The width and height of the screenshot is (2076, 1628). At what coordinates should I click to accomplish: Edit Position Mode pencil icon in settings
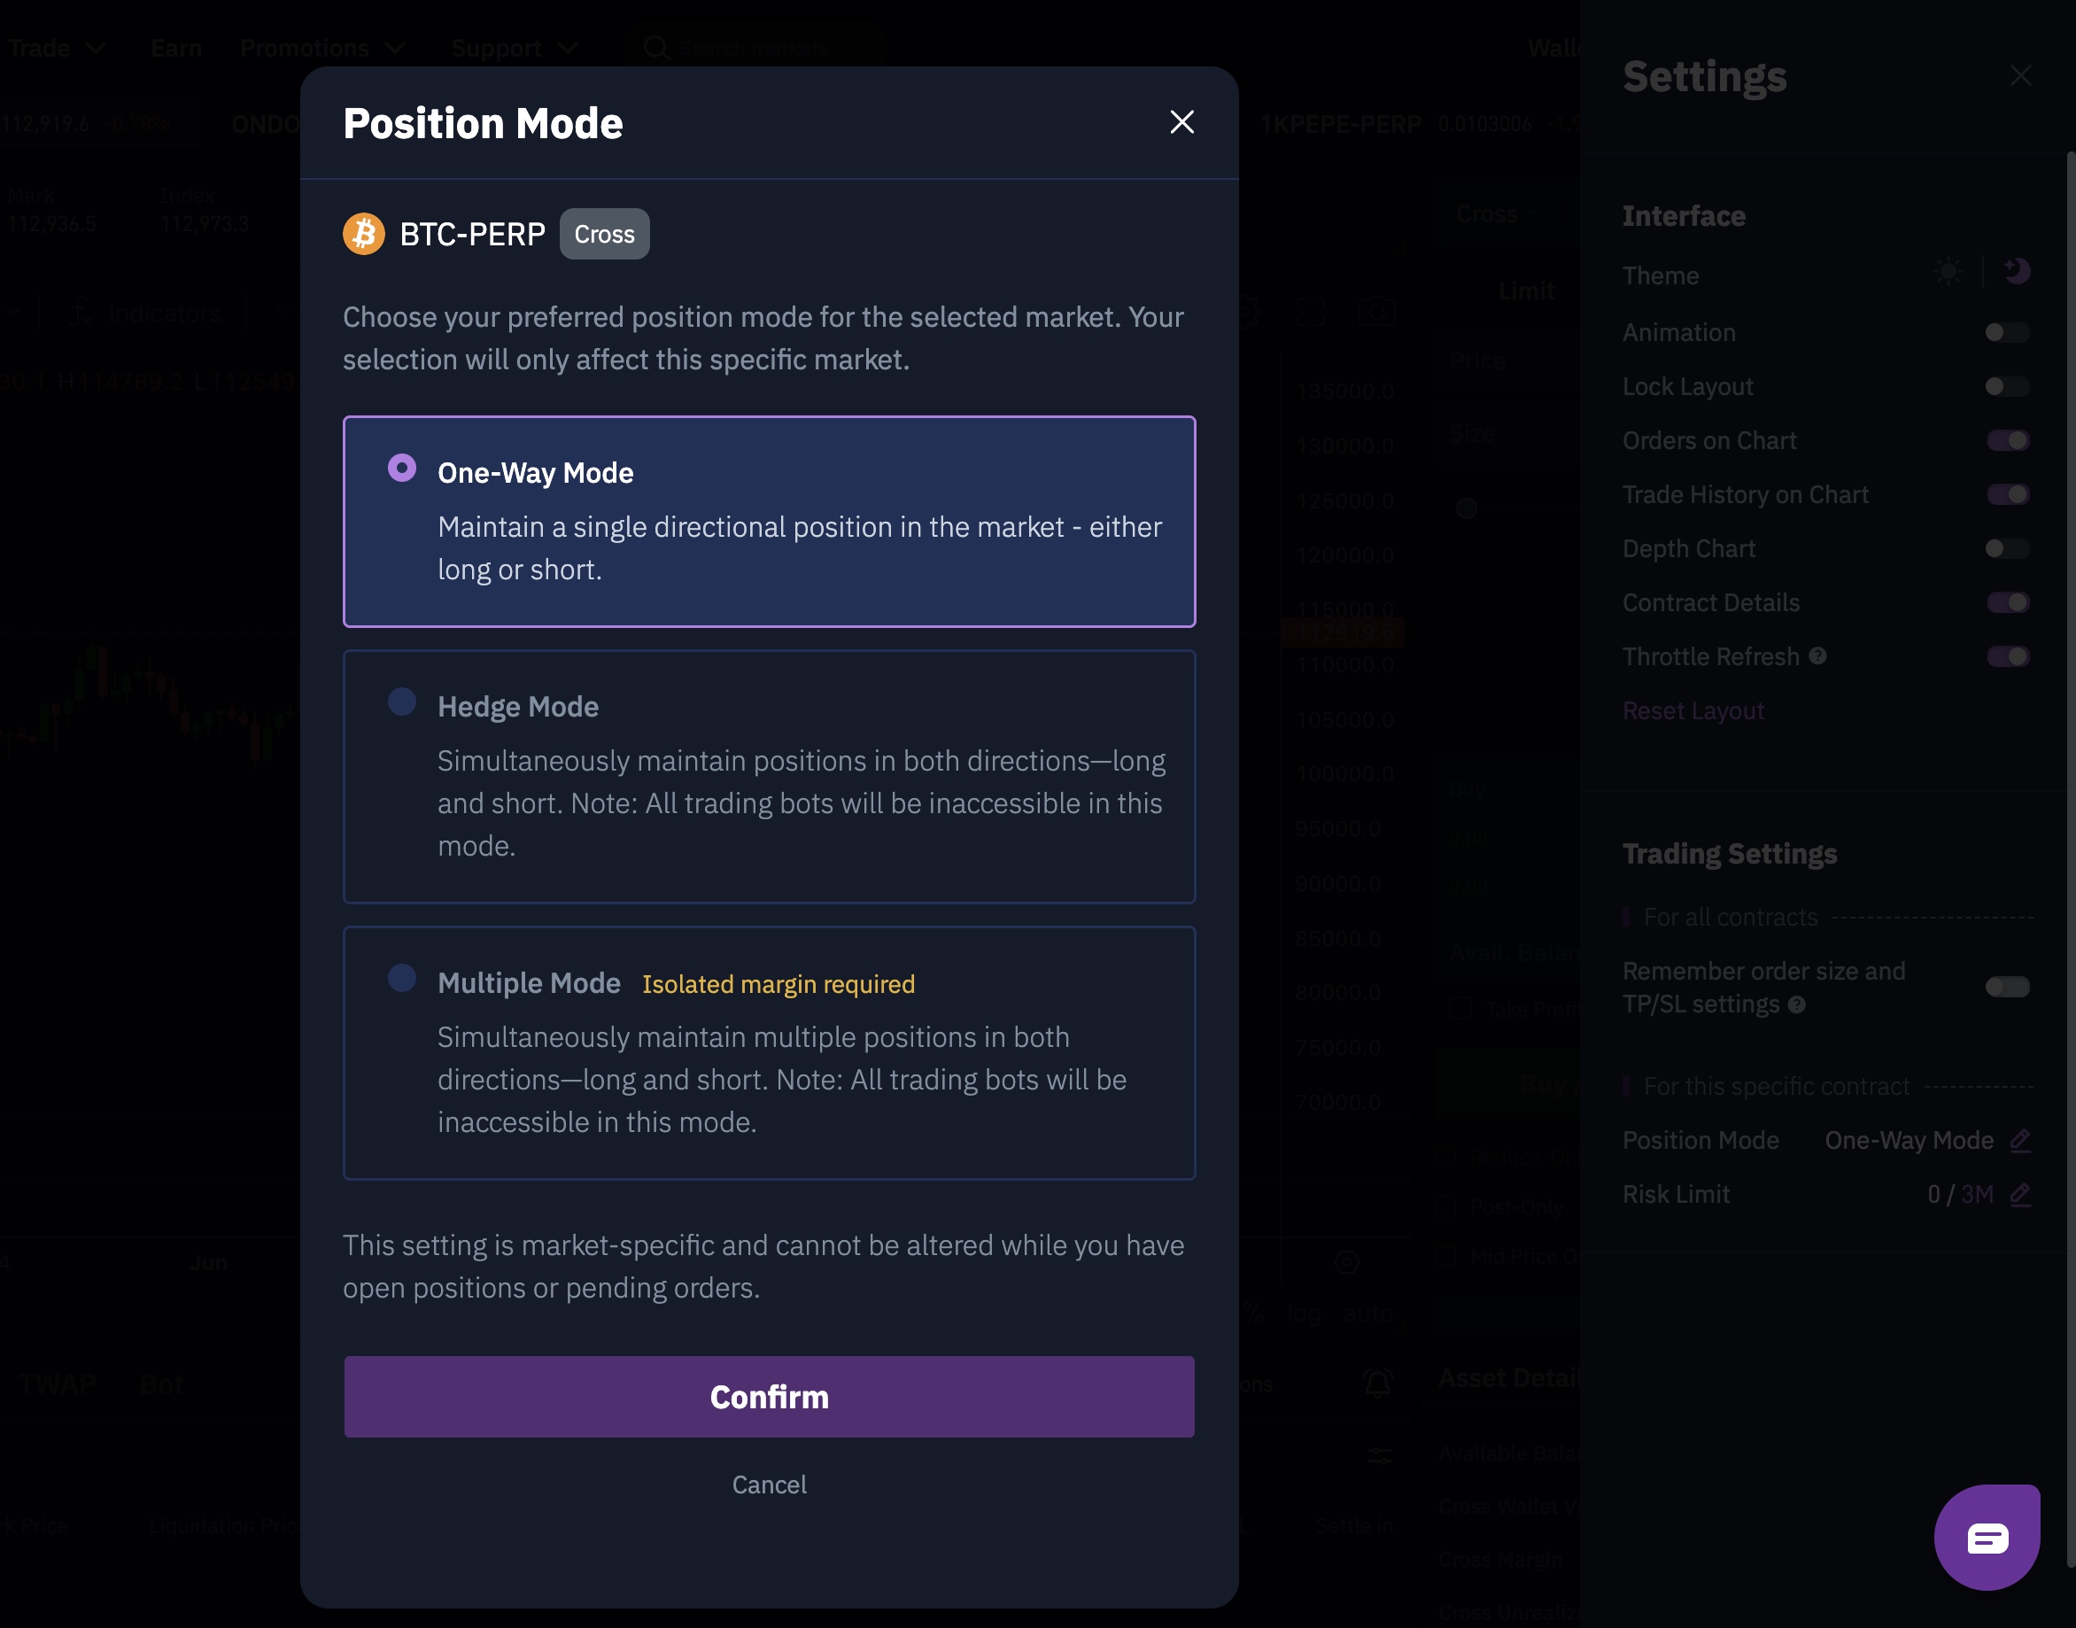(2020, 1140)
